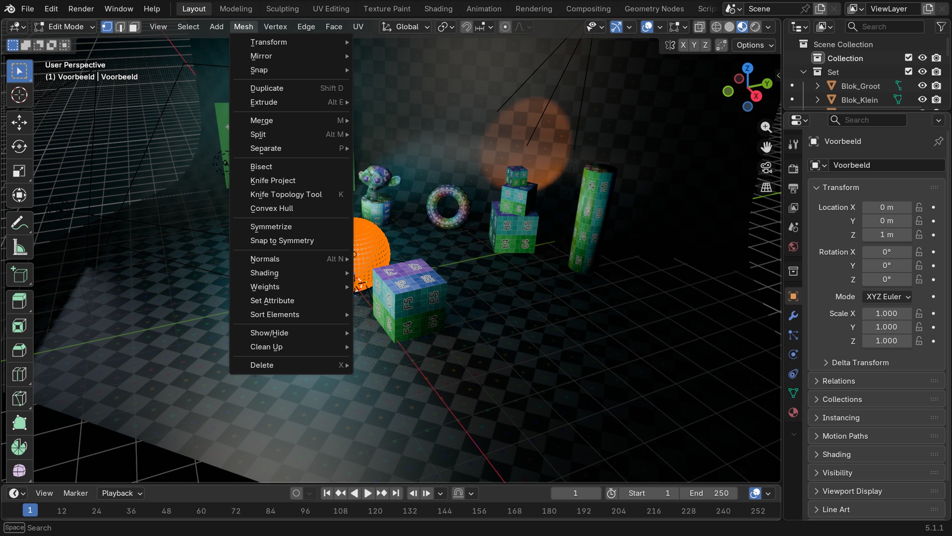Select the Bevel tool
This screenshot has height=536, width=952.
pyautogui.click(x=19, y=350)
